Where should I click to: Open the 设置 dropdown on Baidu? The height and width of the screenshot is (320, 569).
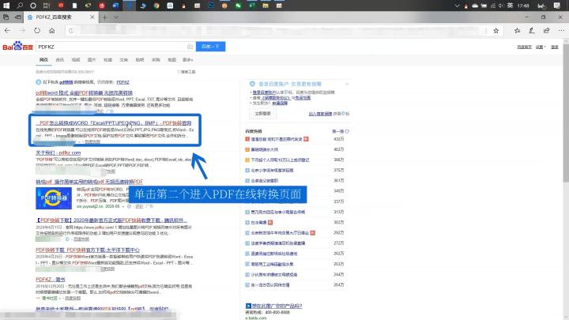541,47
